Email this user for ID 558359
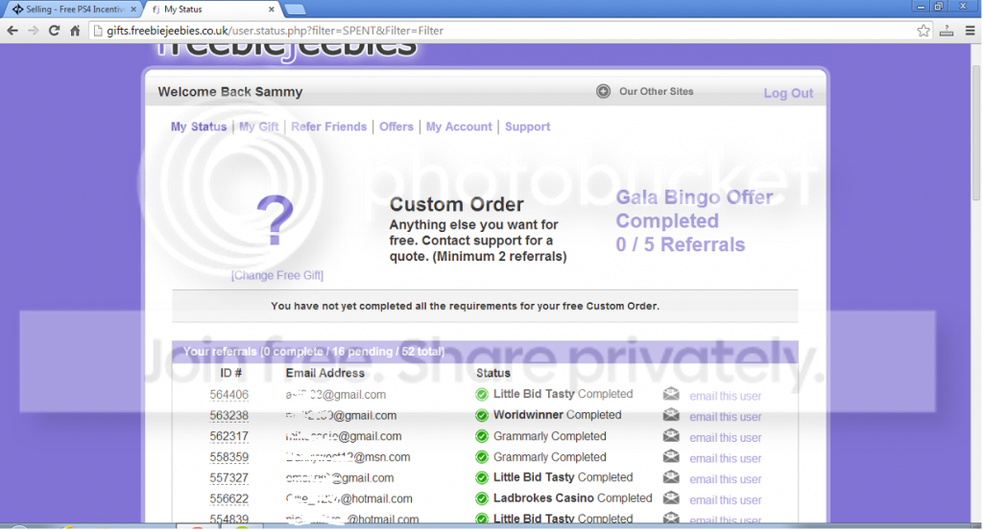This screenshot has height=530, width=983. click(726, 459)
